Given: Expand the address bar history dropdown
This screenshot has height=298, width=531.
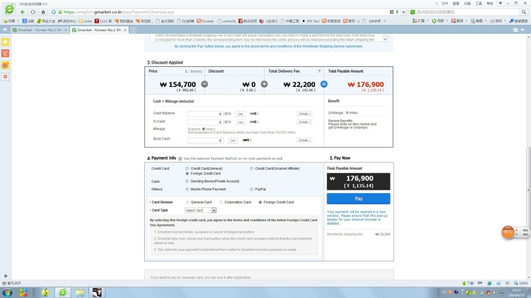Looking at the screenshot, I should [x=403, y=12].
